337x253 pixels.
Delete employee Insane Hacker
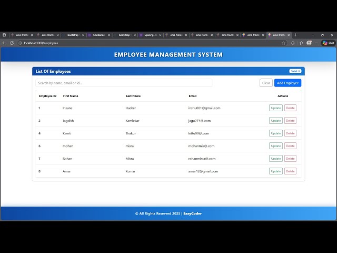[290, 108]
